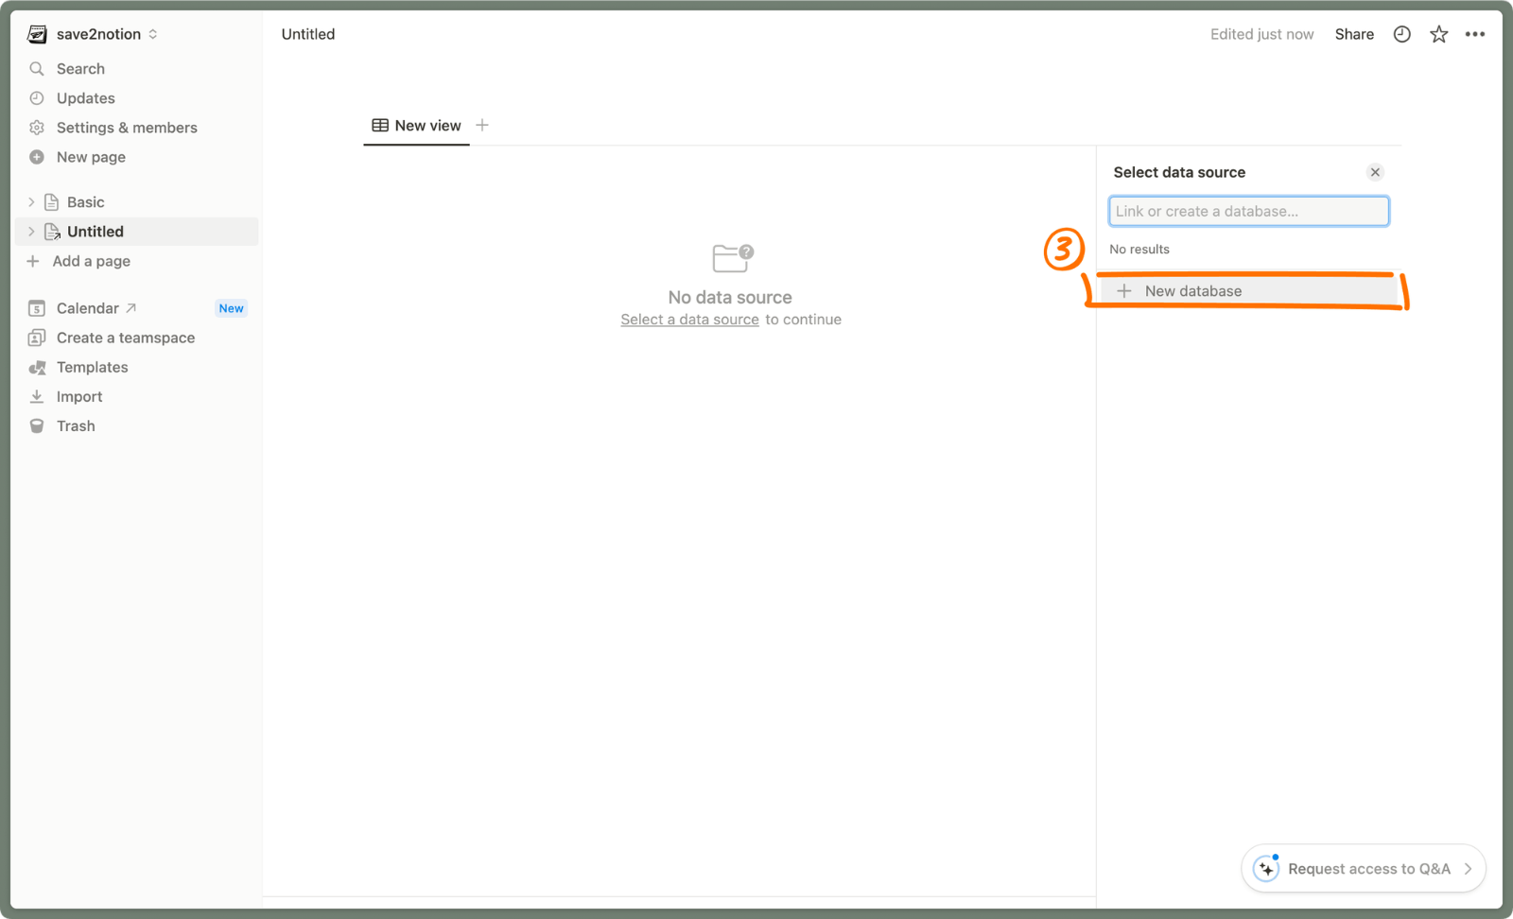Expand the Untitled page in sidebar
The image size is (1513, 919).
pos(31,232)
